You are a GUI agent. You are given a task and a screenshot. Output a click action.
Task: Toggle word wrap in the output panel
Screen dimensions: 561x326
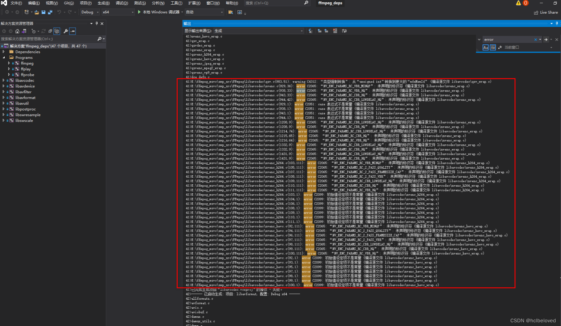[x=344, y=31]
